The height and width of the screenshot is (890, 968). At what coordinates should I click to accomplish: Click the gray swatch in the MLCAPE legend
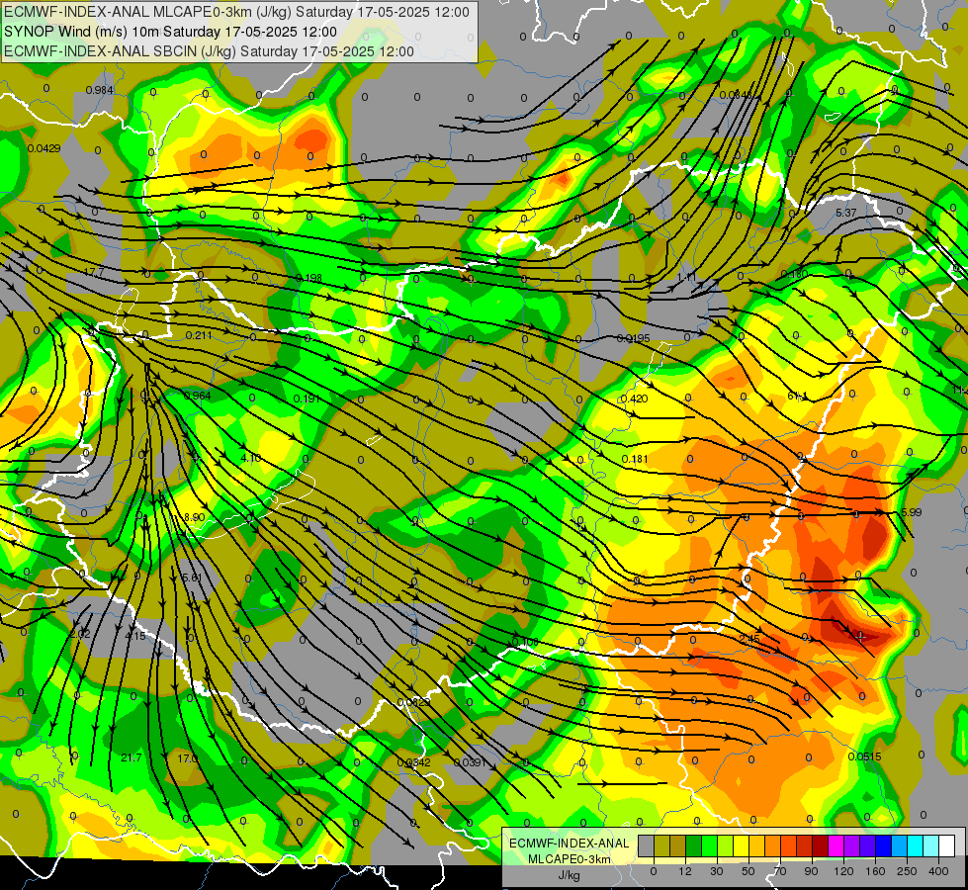647,845
